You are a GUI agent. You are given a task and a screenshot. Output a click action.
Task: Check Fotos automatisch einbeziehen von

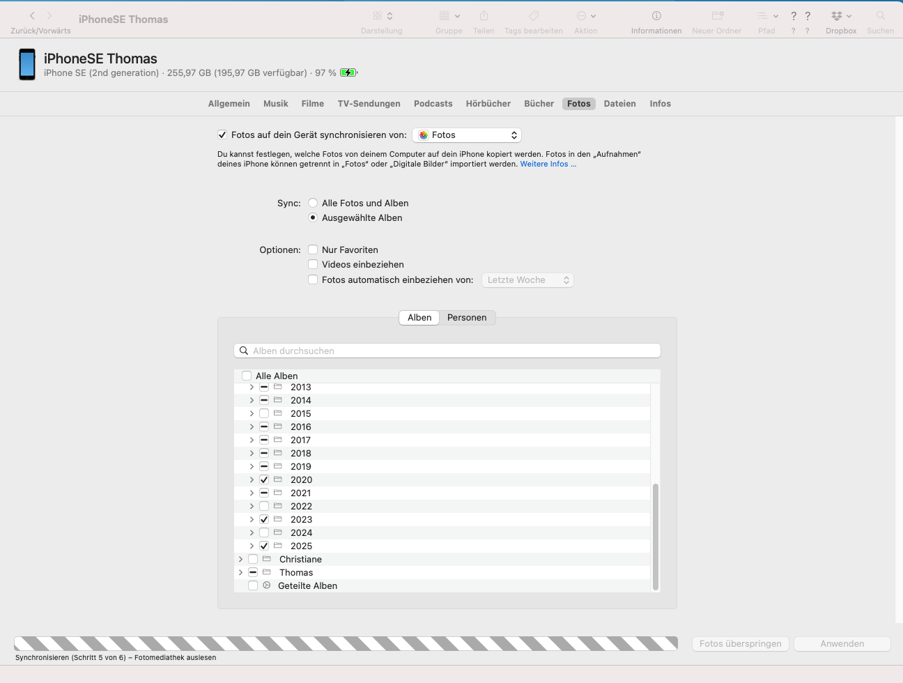point(313,279)
